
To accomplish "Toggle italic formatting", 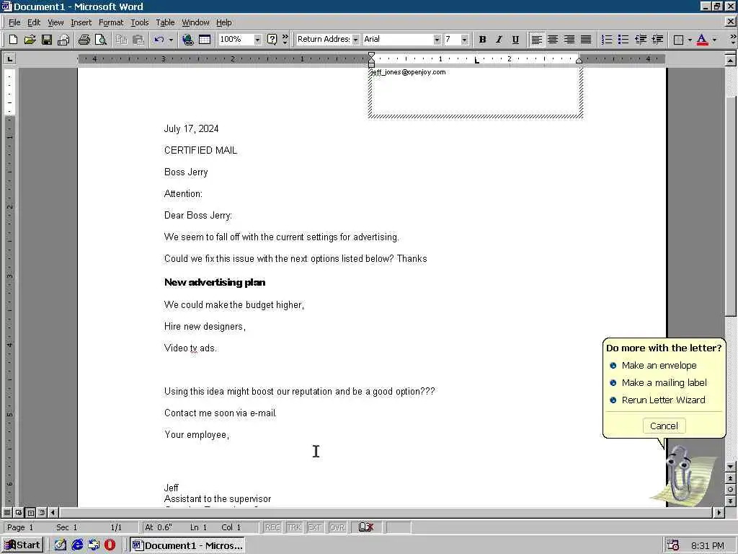I will tap(499, 40).
